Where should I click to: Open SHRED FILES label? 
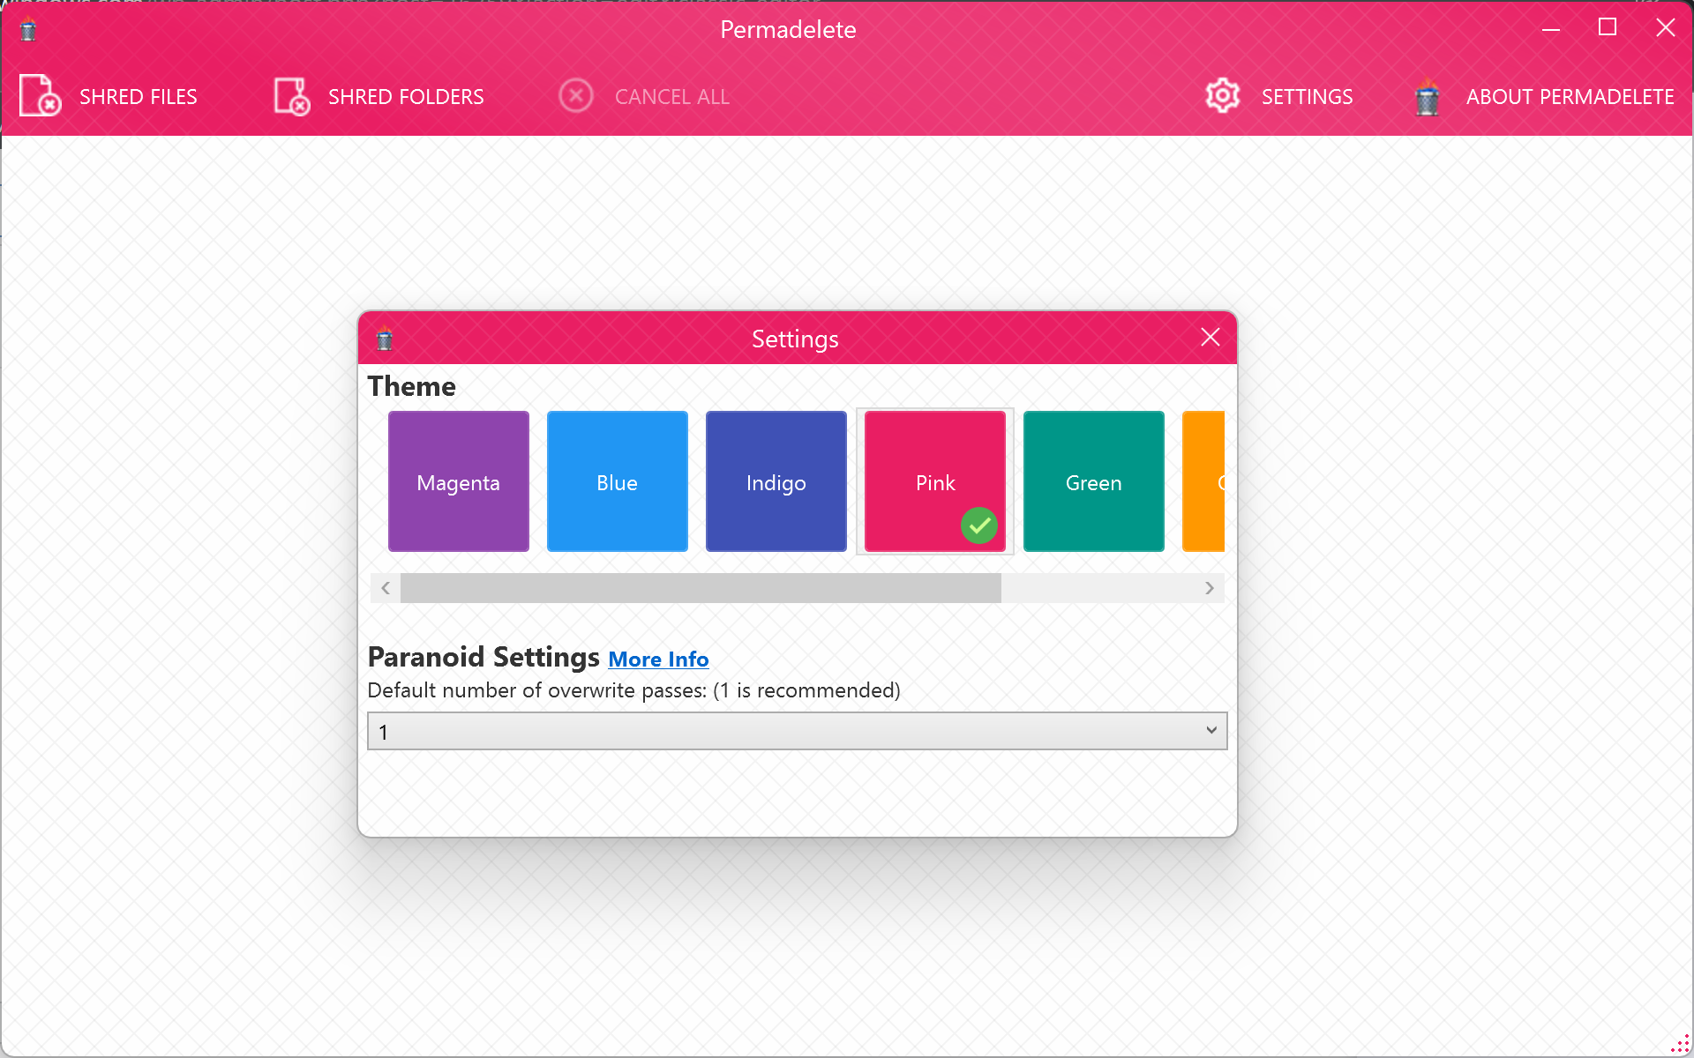coord(139,97)
